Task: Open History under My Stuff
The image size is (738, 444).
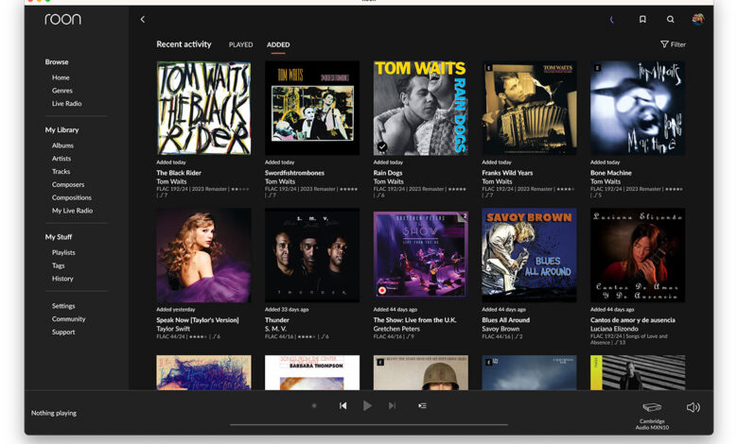Action: [x=62, y=279]
